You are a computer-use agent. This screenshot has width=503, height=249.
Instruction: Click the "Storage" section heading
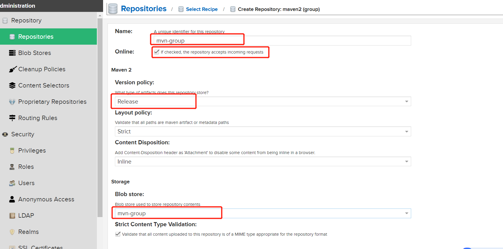pos(120,182)
